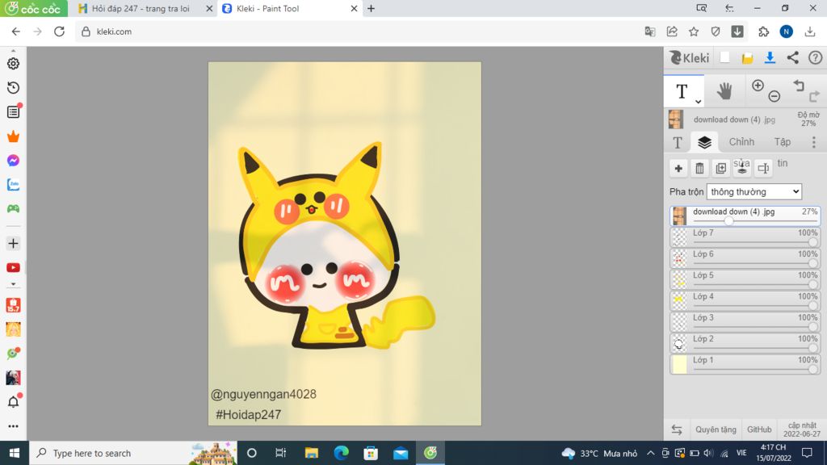Open the browser profile avatar N
The height and width of the screenshot is (465, 827).
click(x=787, y=31)
